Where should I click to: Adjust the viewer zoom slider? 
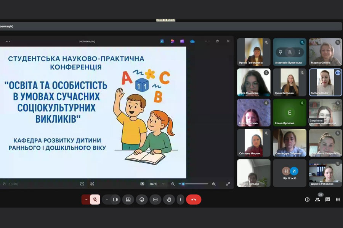click(x=193, y=184)
